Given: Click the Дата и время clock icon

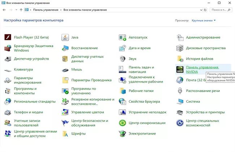Looking at the screenshot, I should click(122, 48).
